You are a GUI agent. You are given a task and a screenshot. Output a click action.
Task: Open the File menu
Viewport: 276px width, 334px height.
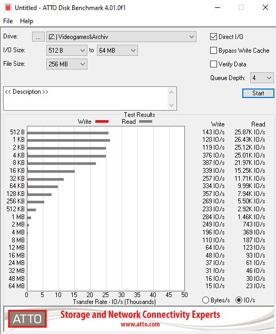8,21
